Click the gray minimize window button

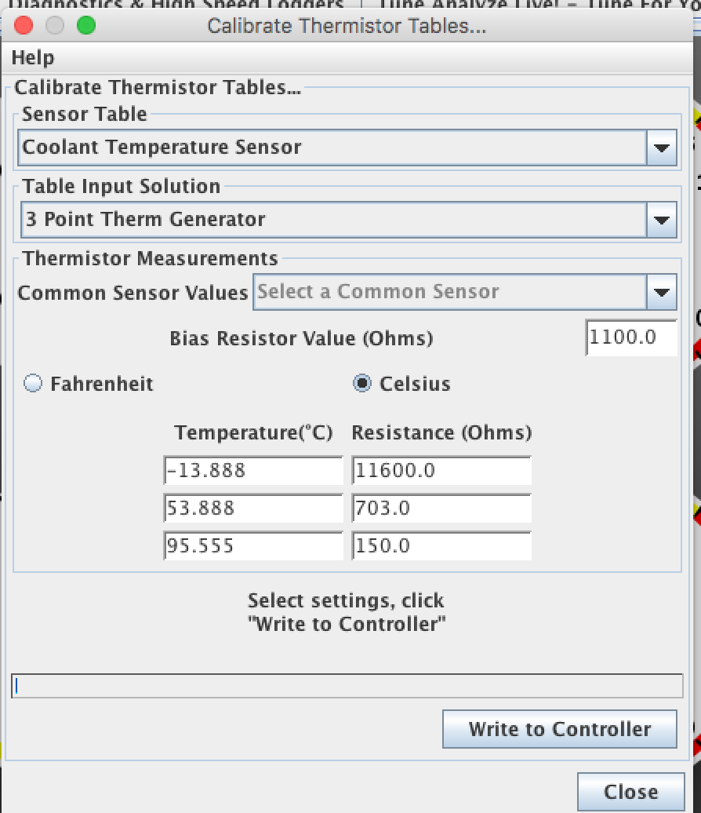click(x=55, y=25)
